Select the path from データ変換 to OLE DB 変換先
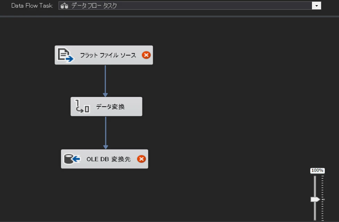Image resolution: width=339 pixels, height=222 pixels. click(x=106, y=133)
